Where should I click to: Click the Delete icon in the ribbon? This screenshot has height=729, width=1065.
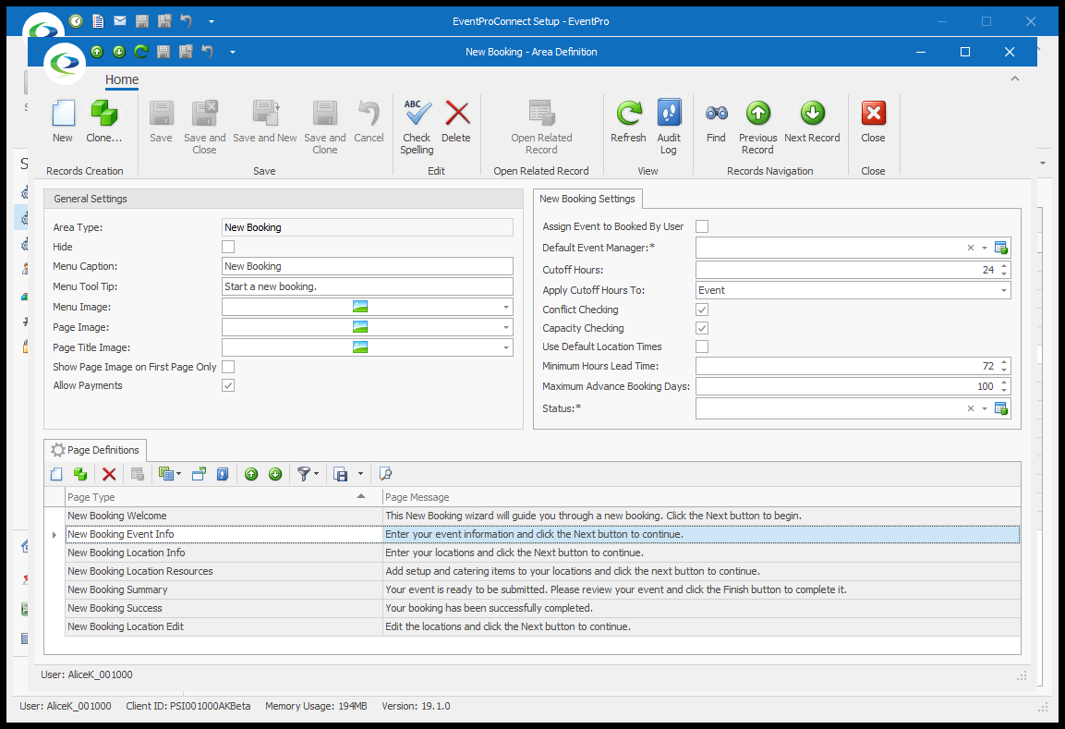coord(456,114)
